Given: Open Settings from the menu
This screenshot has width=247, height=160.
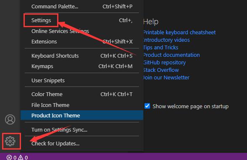Looking at the screenshot, I should [82, 20].
